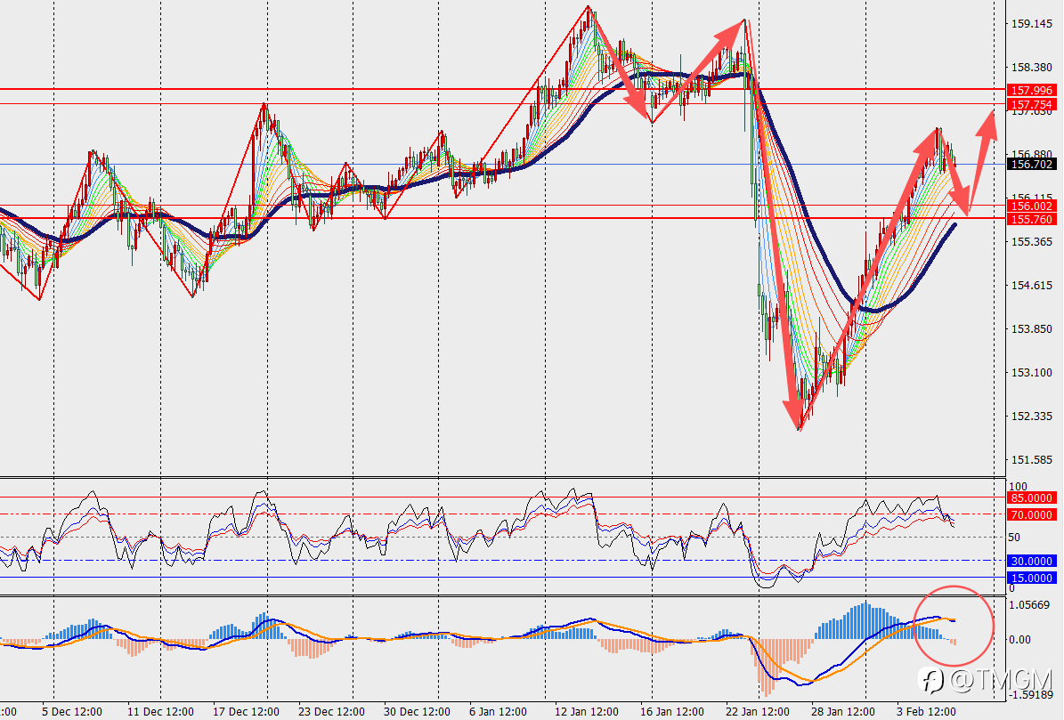Click the 157.996 red price label
Screen dimensions: 1064x720
(x=1031, y=90)
